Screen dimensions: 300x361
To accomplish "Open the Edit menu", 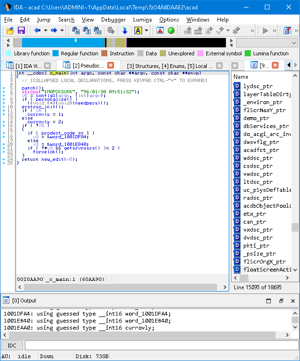I will 25,20.
